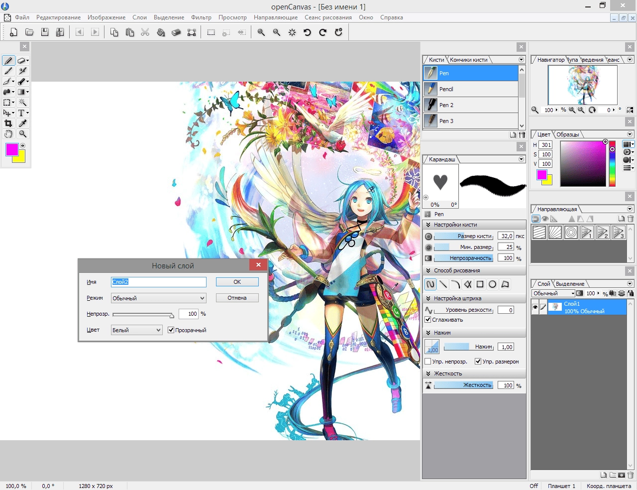Image resolution: width=637 pixels, height=490 pixels.
Task: Select the Pen tool in the toolbox
Action: (8, 61)
